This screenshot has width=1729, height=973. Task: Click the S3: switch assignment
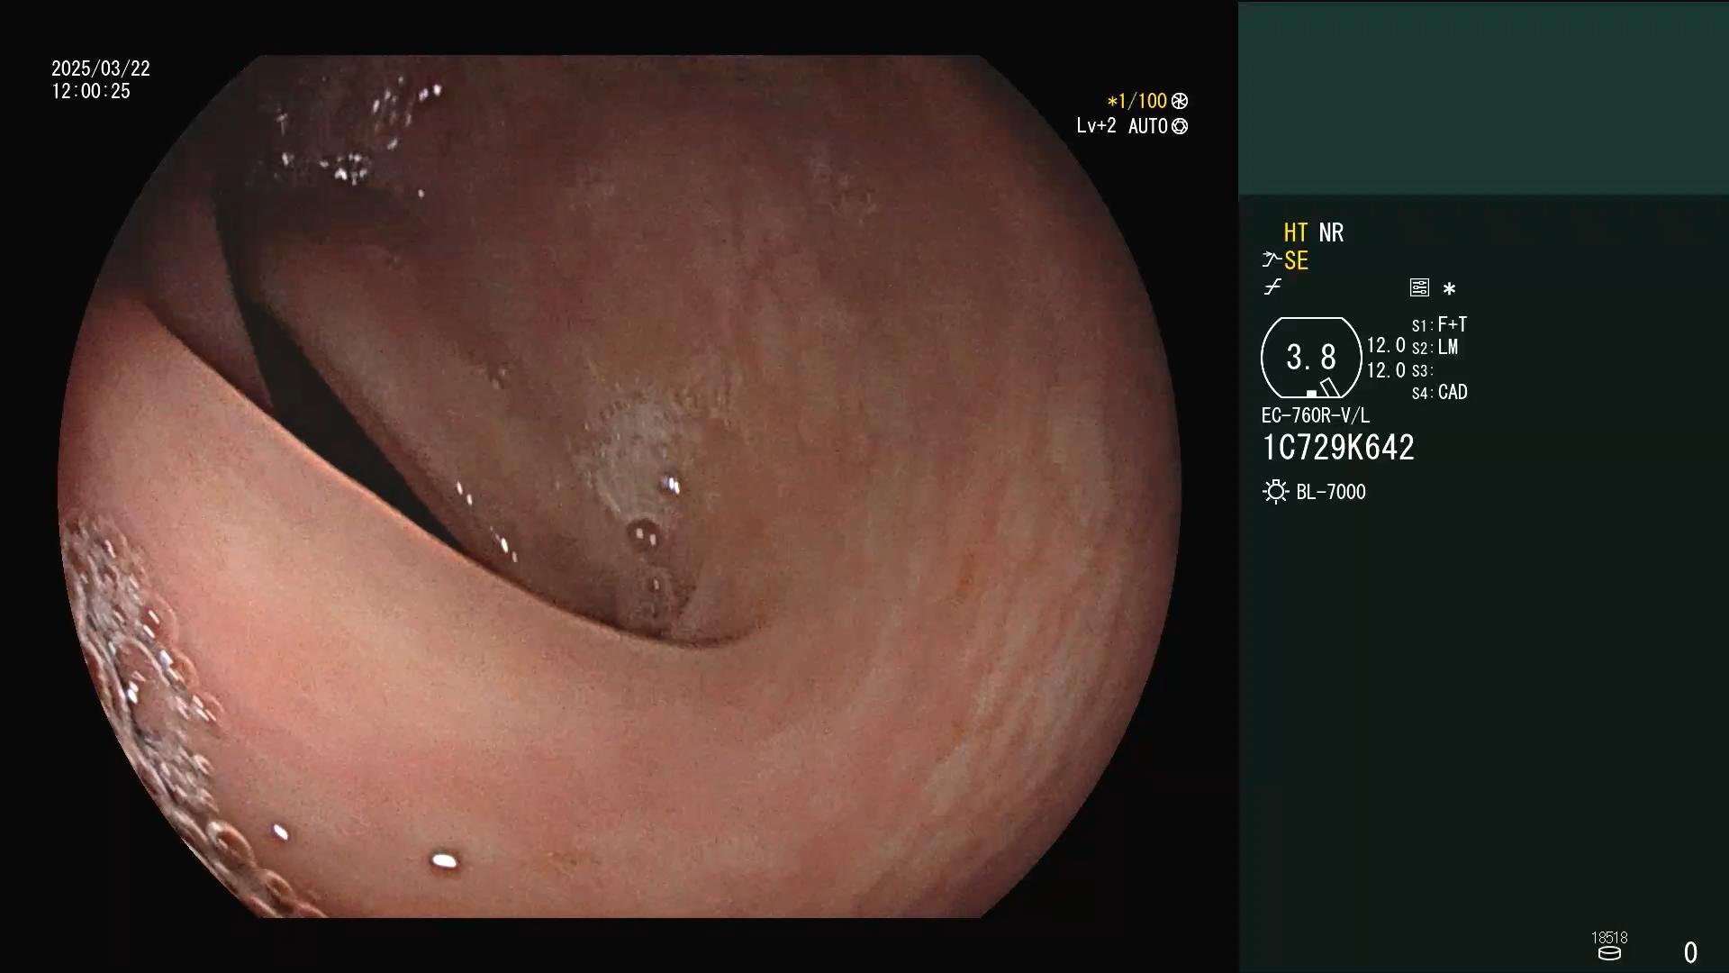pos(1422,370)
